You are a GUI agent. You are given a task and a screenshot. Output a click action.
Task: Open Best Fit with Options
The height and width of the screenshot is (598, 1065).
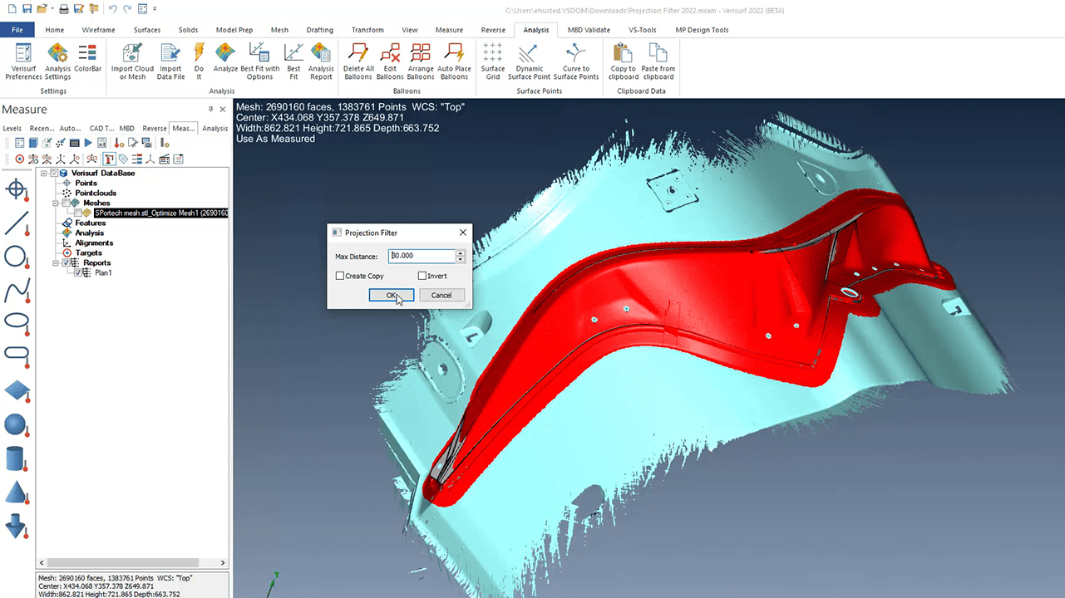point(259,61)
